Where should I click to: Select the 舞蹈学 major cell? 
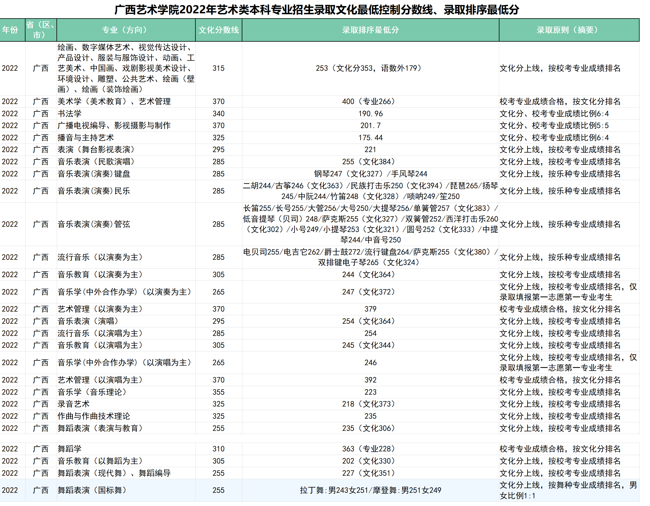point(126,449)
